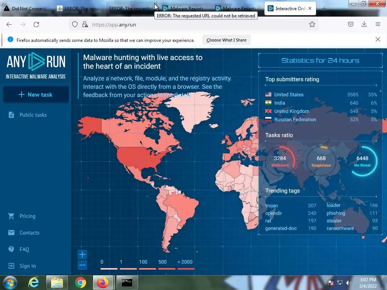
Task: Open the FAQ page
Action: point(24,249)
